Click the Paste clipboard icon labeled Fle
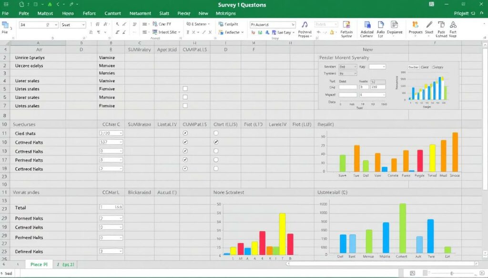The width and height of the screenshot is (488, 278). click(5, 25)
